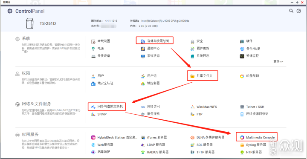The width and height of the screenshot is (307, 159).
Task: Open Win/Mac/NFS file services
Action: [204, 107]
